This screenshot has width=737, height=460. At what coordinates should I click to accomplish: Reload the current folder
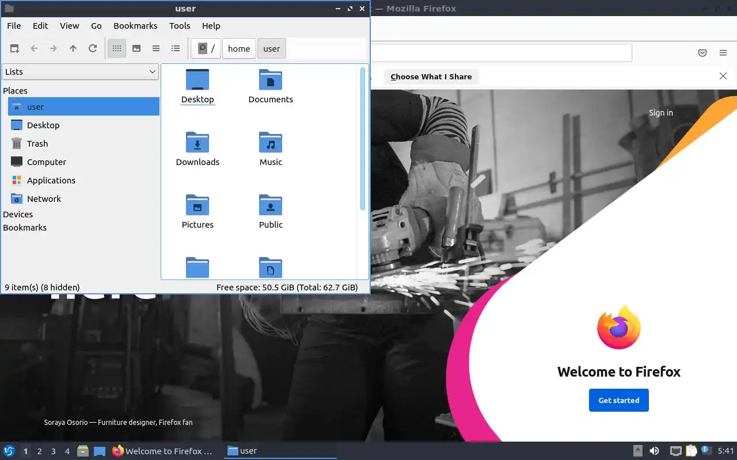(x=93, y=49)
